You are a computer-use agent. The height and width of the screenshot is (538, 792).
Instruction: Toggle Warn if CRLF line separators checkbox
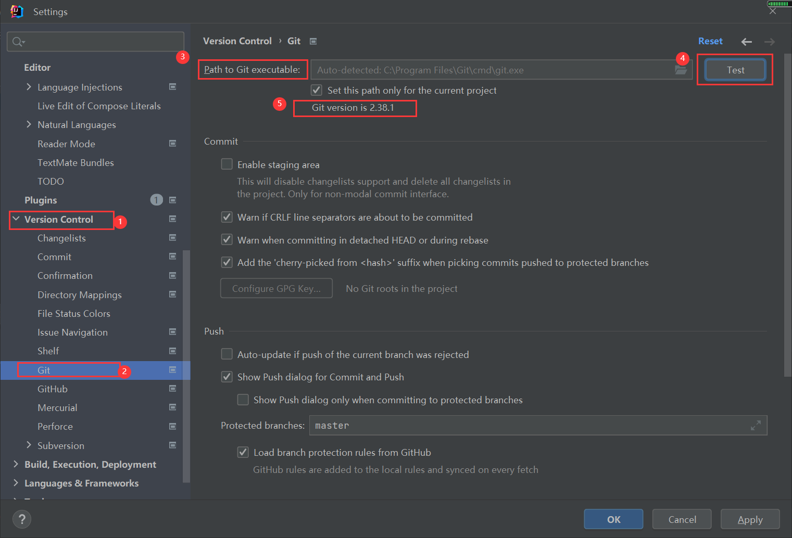[x=227, y=217]
